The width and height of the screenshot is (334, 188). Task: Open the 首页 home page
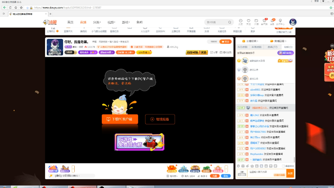click(70, 22)
